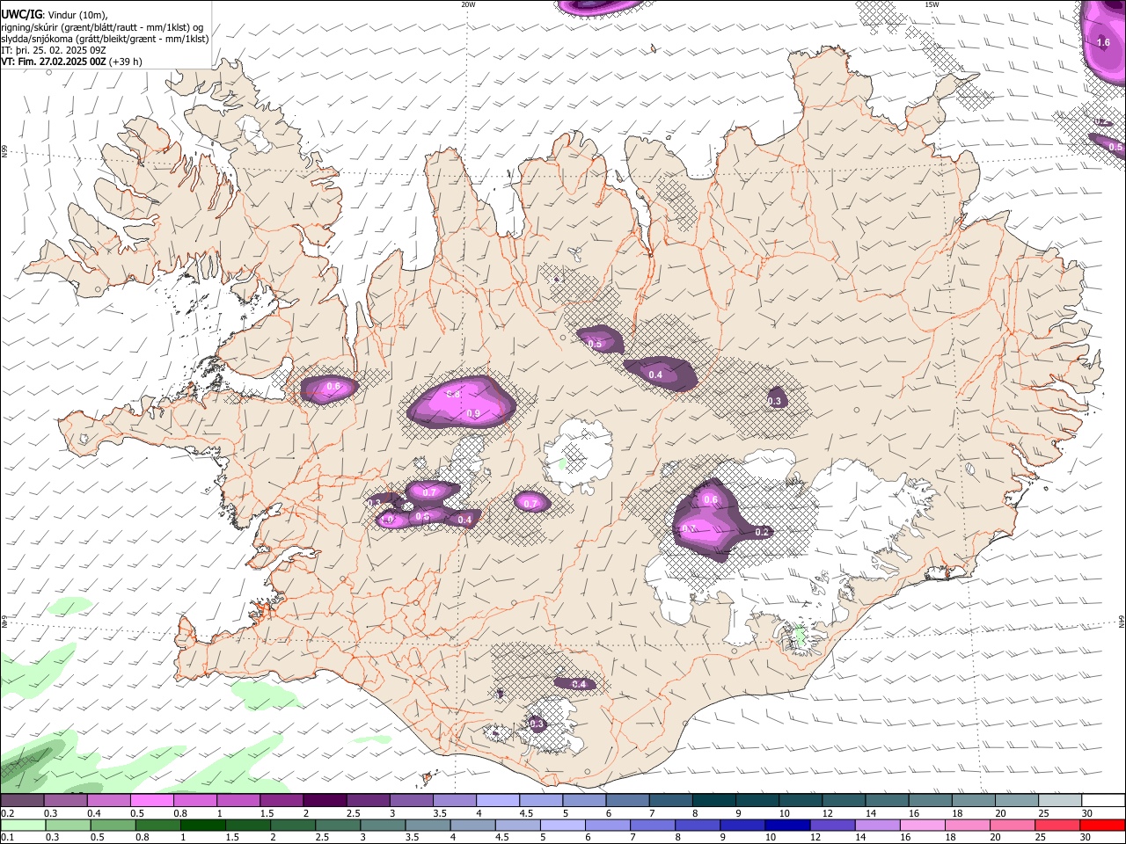Click the 'slydda/snjókoma' description line in the header
Viewport: 1126px width, 844px height.
coord(105,39)
